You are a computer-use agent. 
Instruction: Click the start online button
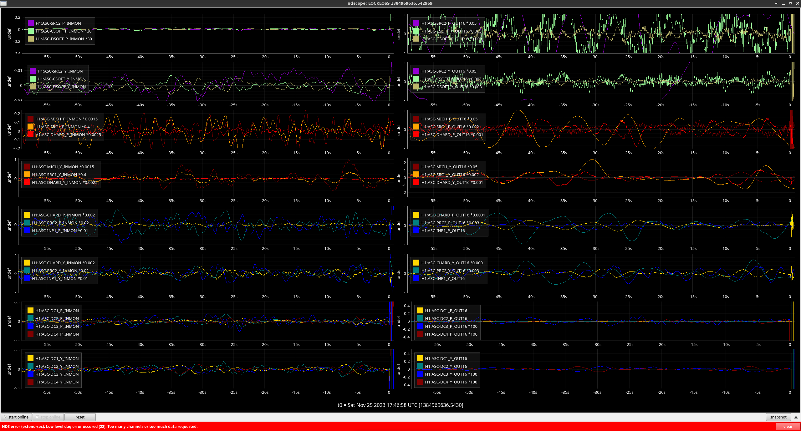coord(16,417)
